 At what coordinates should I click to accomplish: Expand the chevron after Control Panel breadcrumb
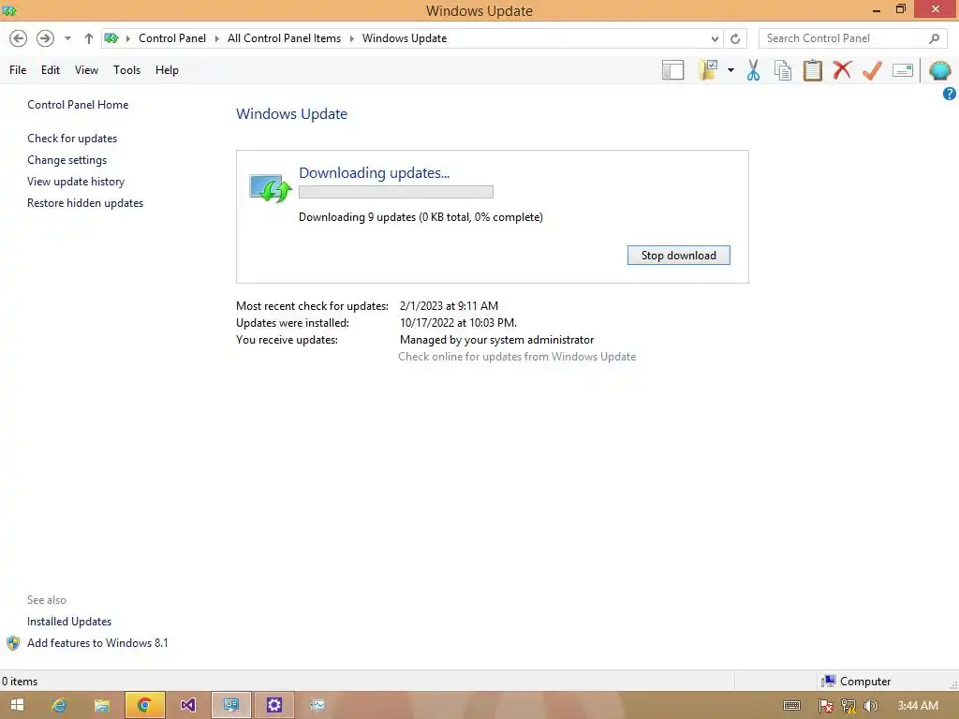(x=216, y=38)
